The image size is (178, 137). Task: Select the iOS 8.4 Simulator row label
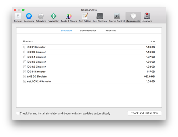(36, 57)
